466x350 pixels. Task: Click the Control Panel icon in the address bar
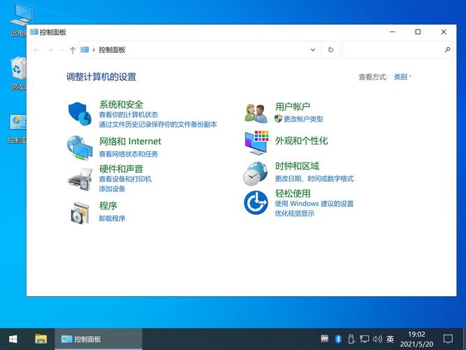(85, 50)
